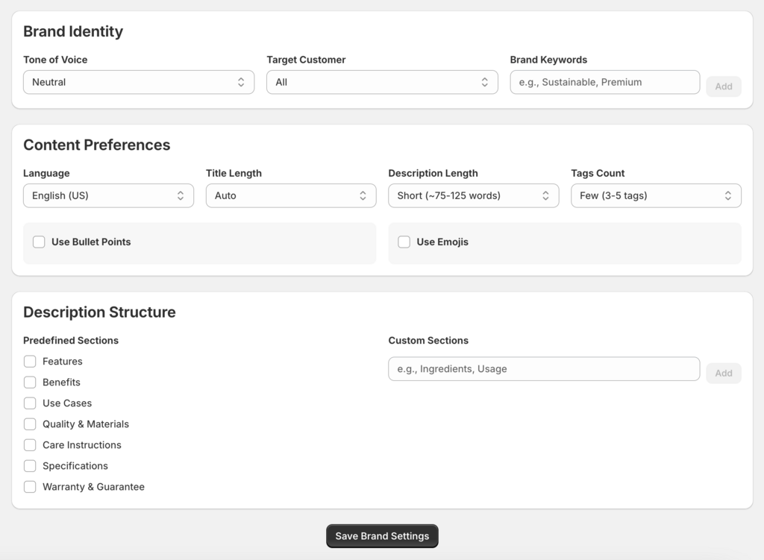
Task: Click Save Brand Settings
Action: point(382,535)
